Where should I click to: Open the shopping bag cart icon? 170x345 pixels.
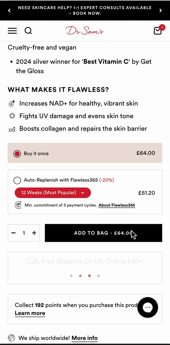158,31
